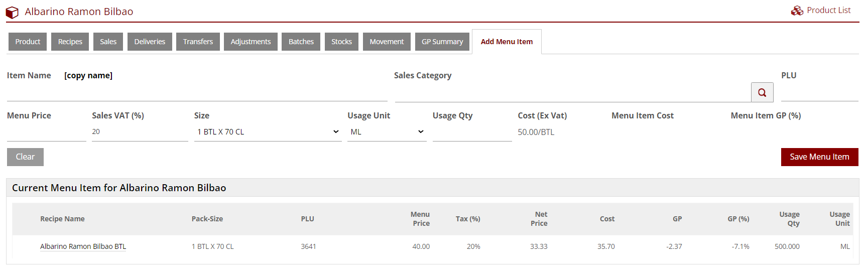Click the Usage Qty input field
This screenshot has width=864, height=273.
click(472, 132)
